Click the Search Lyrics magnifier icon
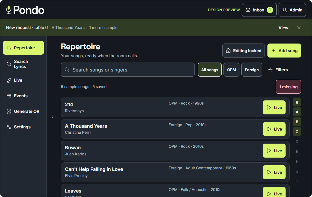 pos(9,64)
